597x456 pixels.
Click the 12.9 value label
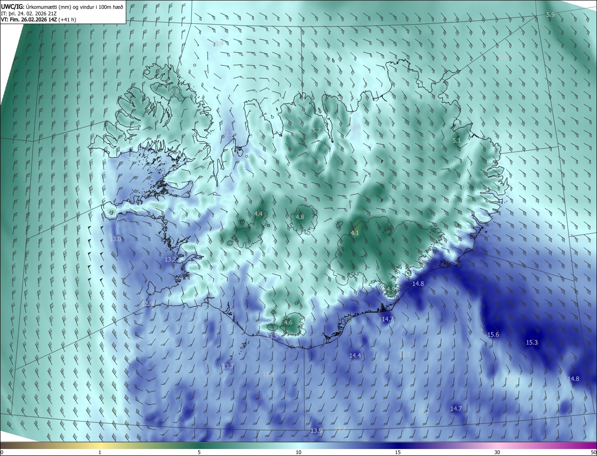[x=148, y=304]
